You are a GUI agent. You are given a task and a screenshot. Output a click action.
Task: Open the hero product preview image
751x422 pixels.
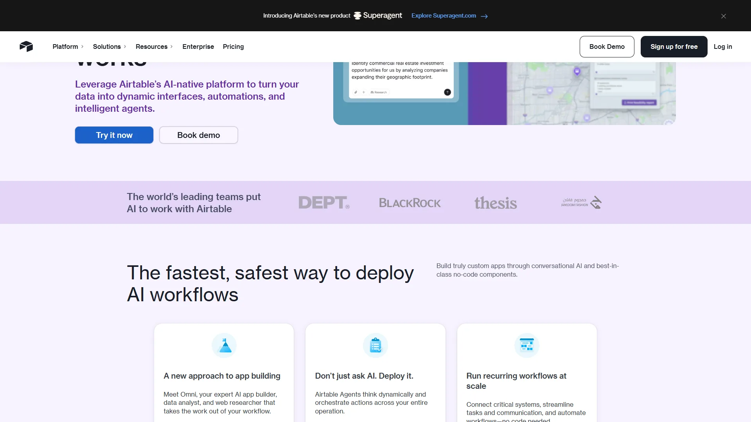point(505,93)
